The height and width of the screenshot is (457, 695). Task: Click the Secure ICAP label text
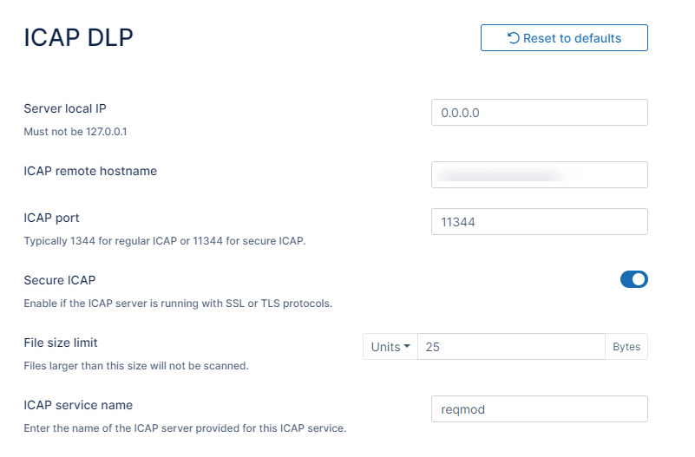[x=59, y=280]
